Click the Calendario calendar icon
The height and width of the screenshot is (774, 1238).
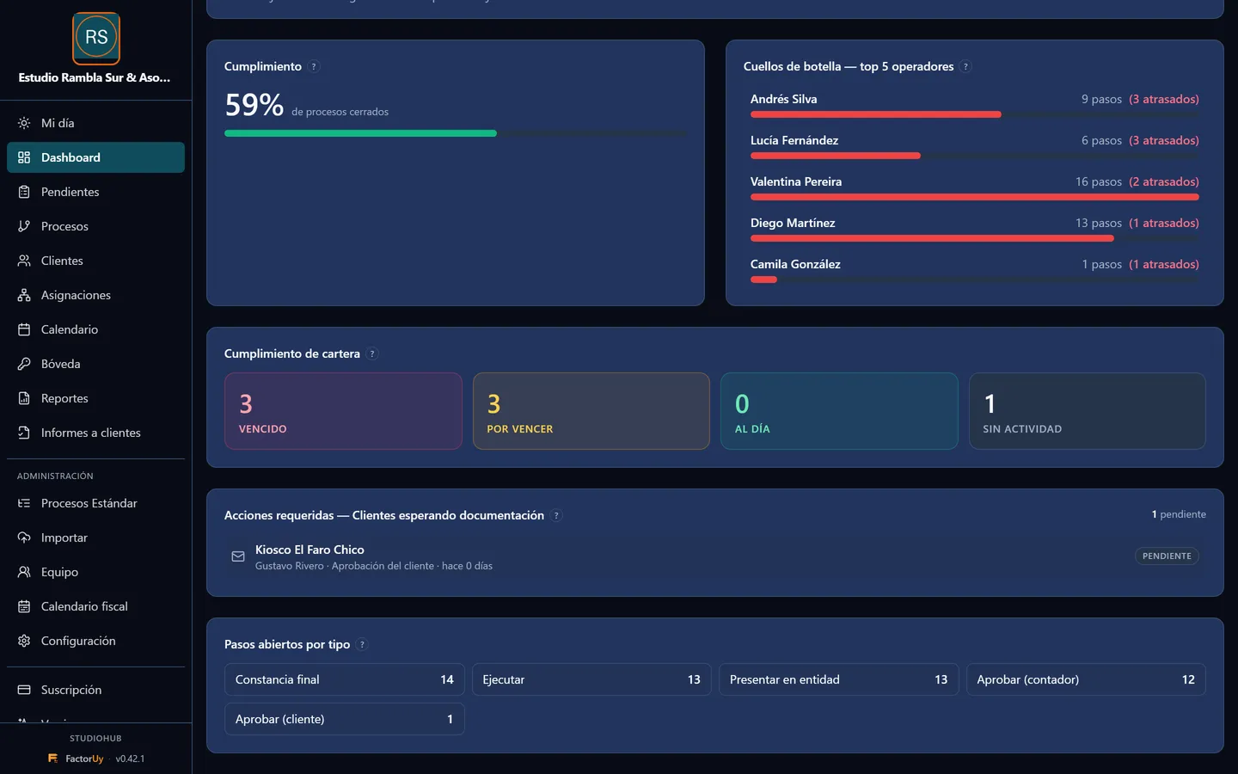pyautogui.click(x=24, y=329)
